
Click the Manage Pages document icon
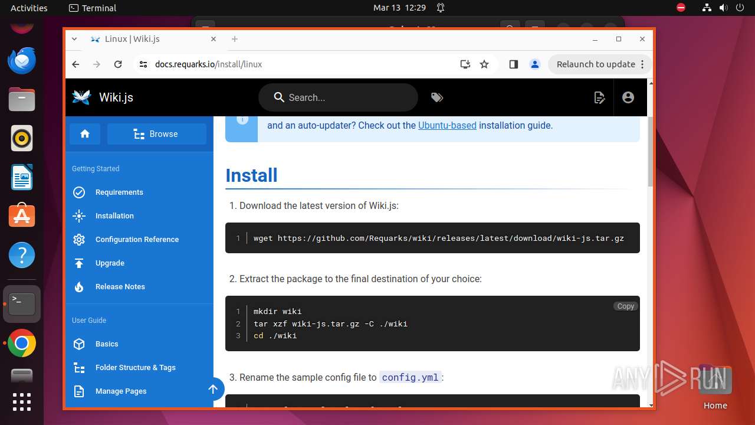coord(79,391)
